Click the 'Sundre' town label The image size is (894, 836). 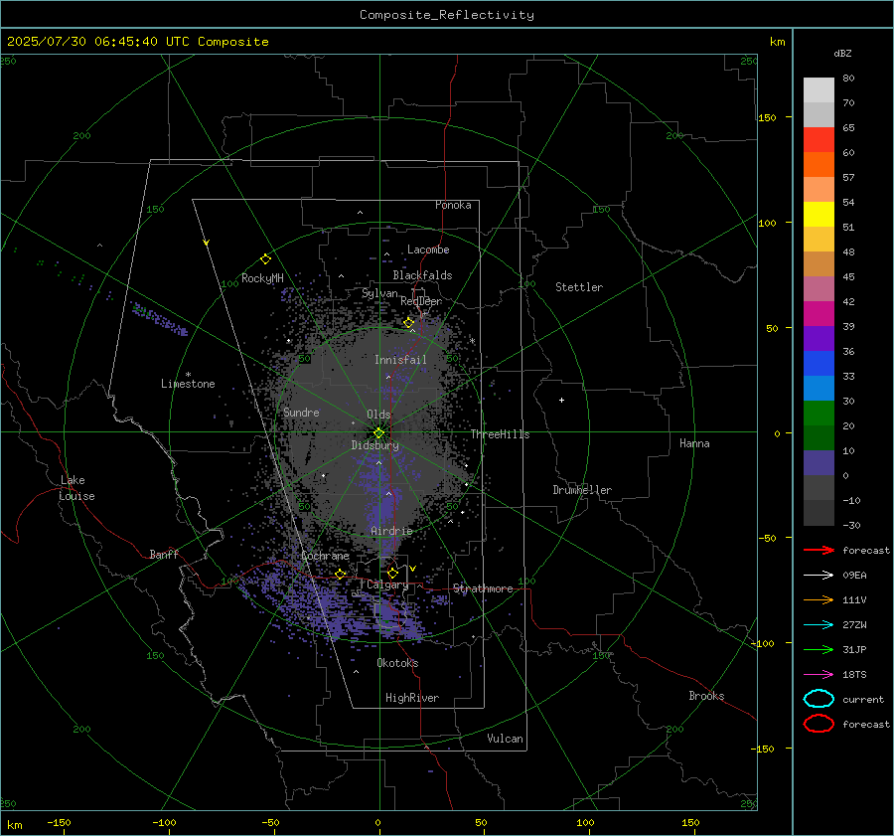coord(301,412)
